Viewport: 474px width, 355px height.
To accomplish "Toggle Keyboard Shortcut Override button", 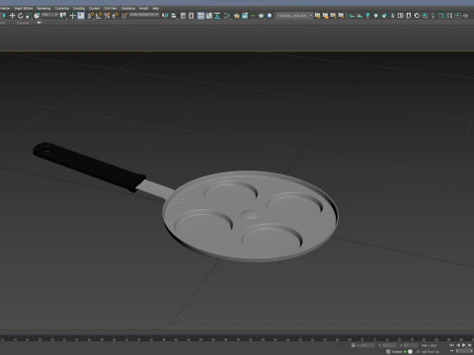I will click(x=81, y=16).
